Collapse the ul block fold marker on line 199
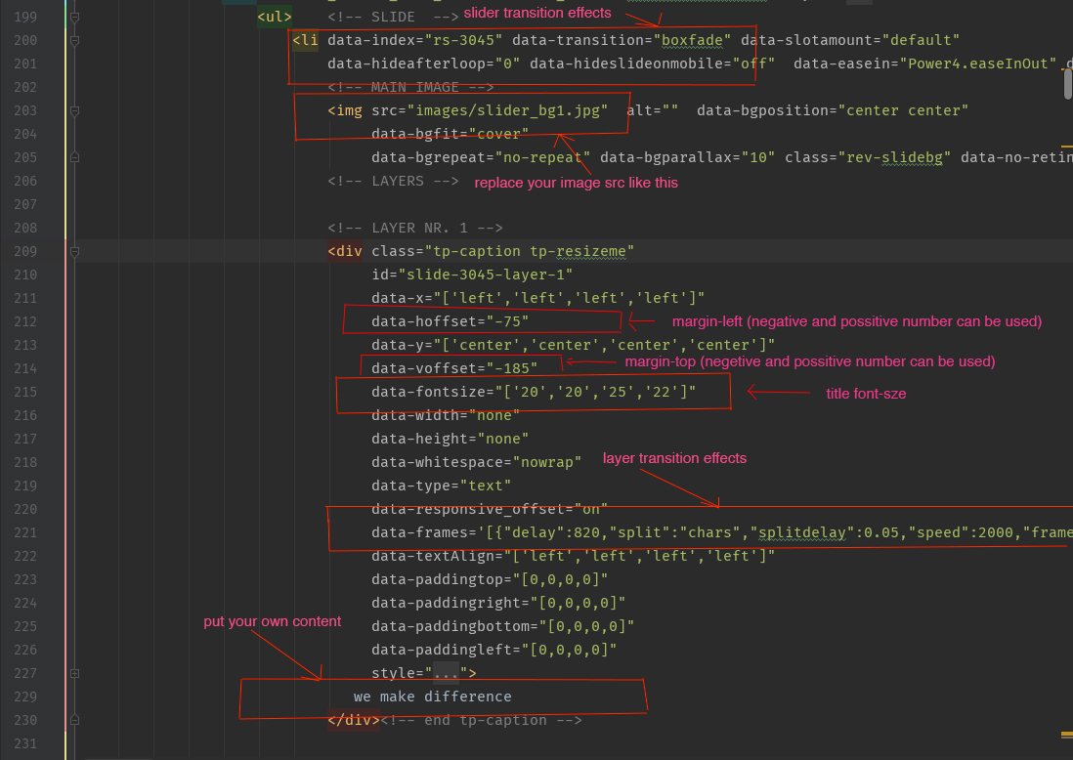The height and width of the screenshot is (760, 1073). [x=74, y=18]
